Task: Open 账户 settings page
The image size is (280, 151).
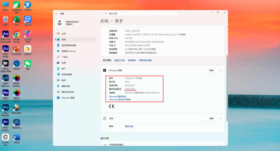Action: [x=76, y=69]
